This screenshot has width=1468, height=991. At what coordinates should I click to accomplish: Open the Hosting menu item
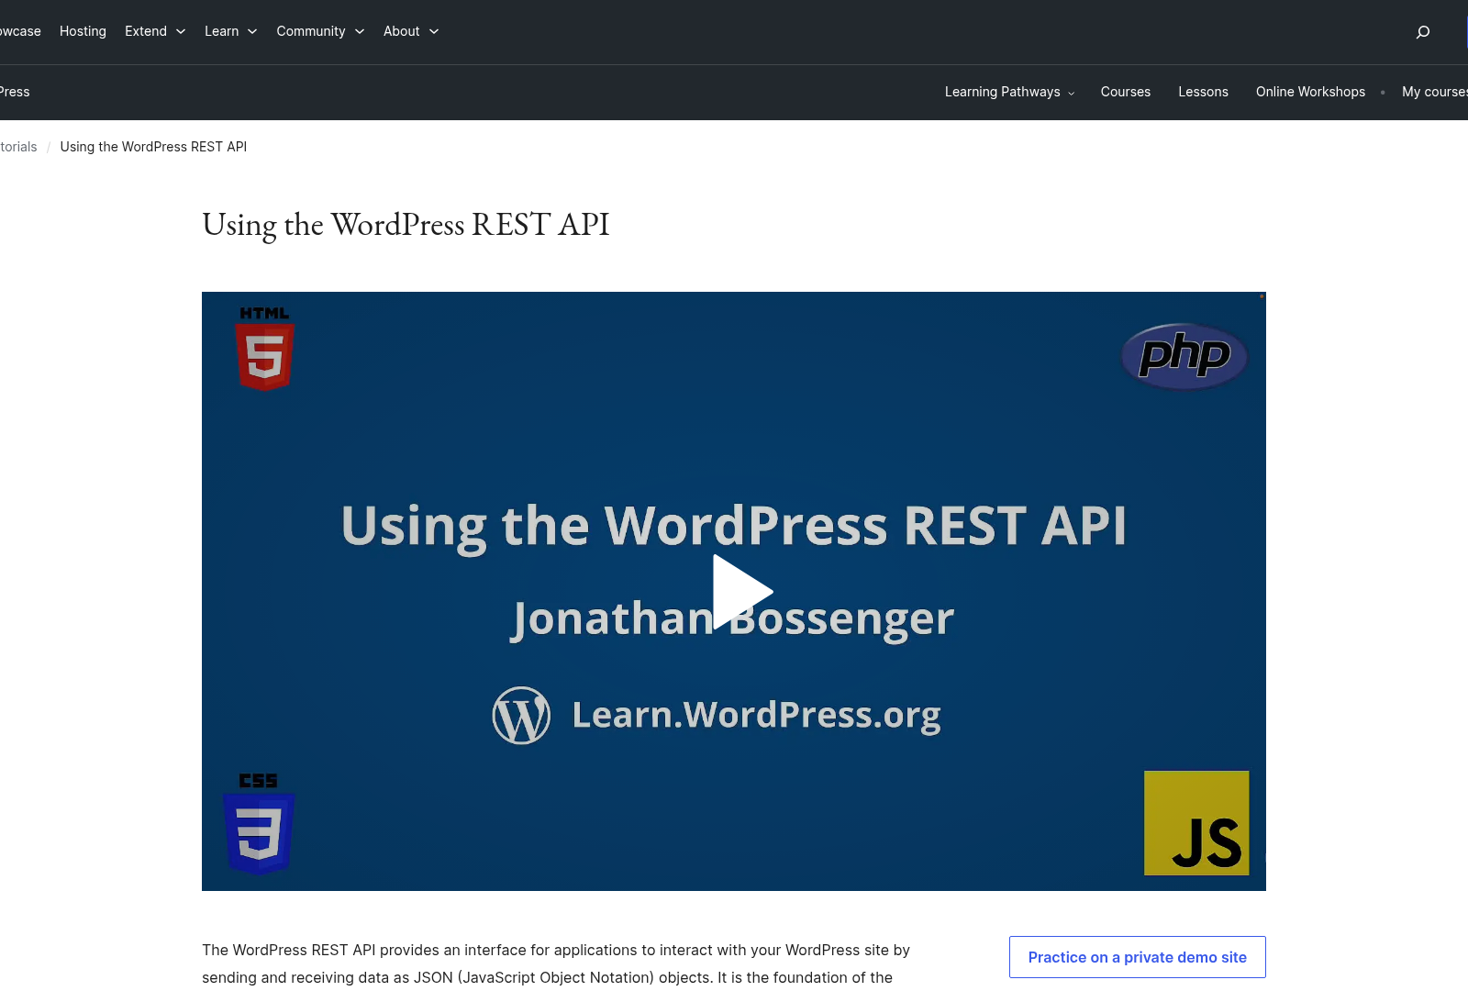pos(83,31)
